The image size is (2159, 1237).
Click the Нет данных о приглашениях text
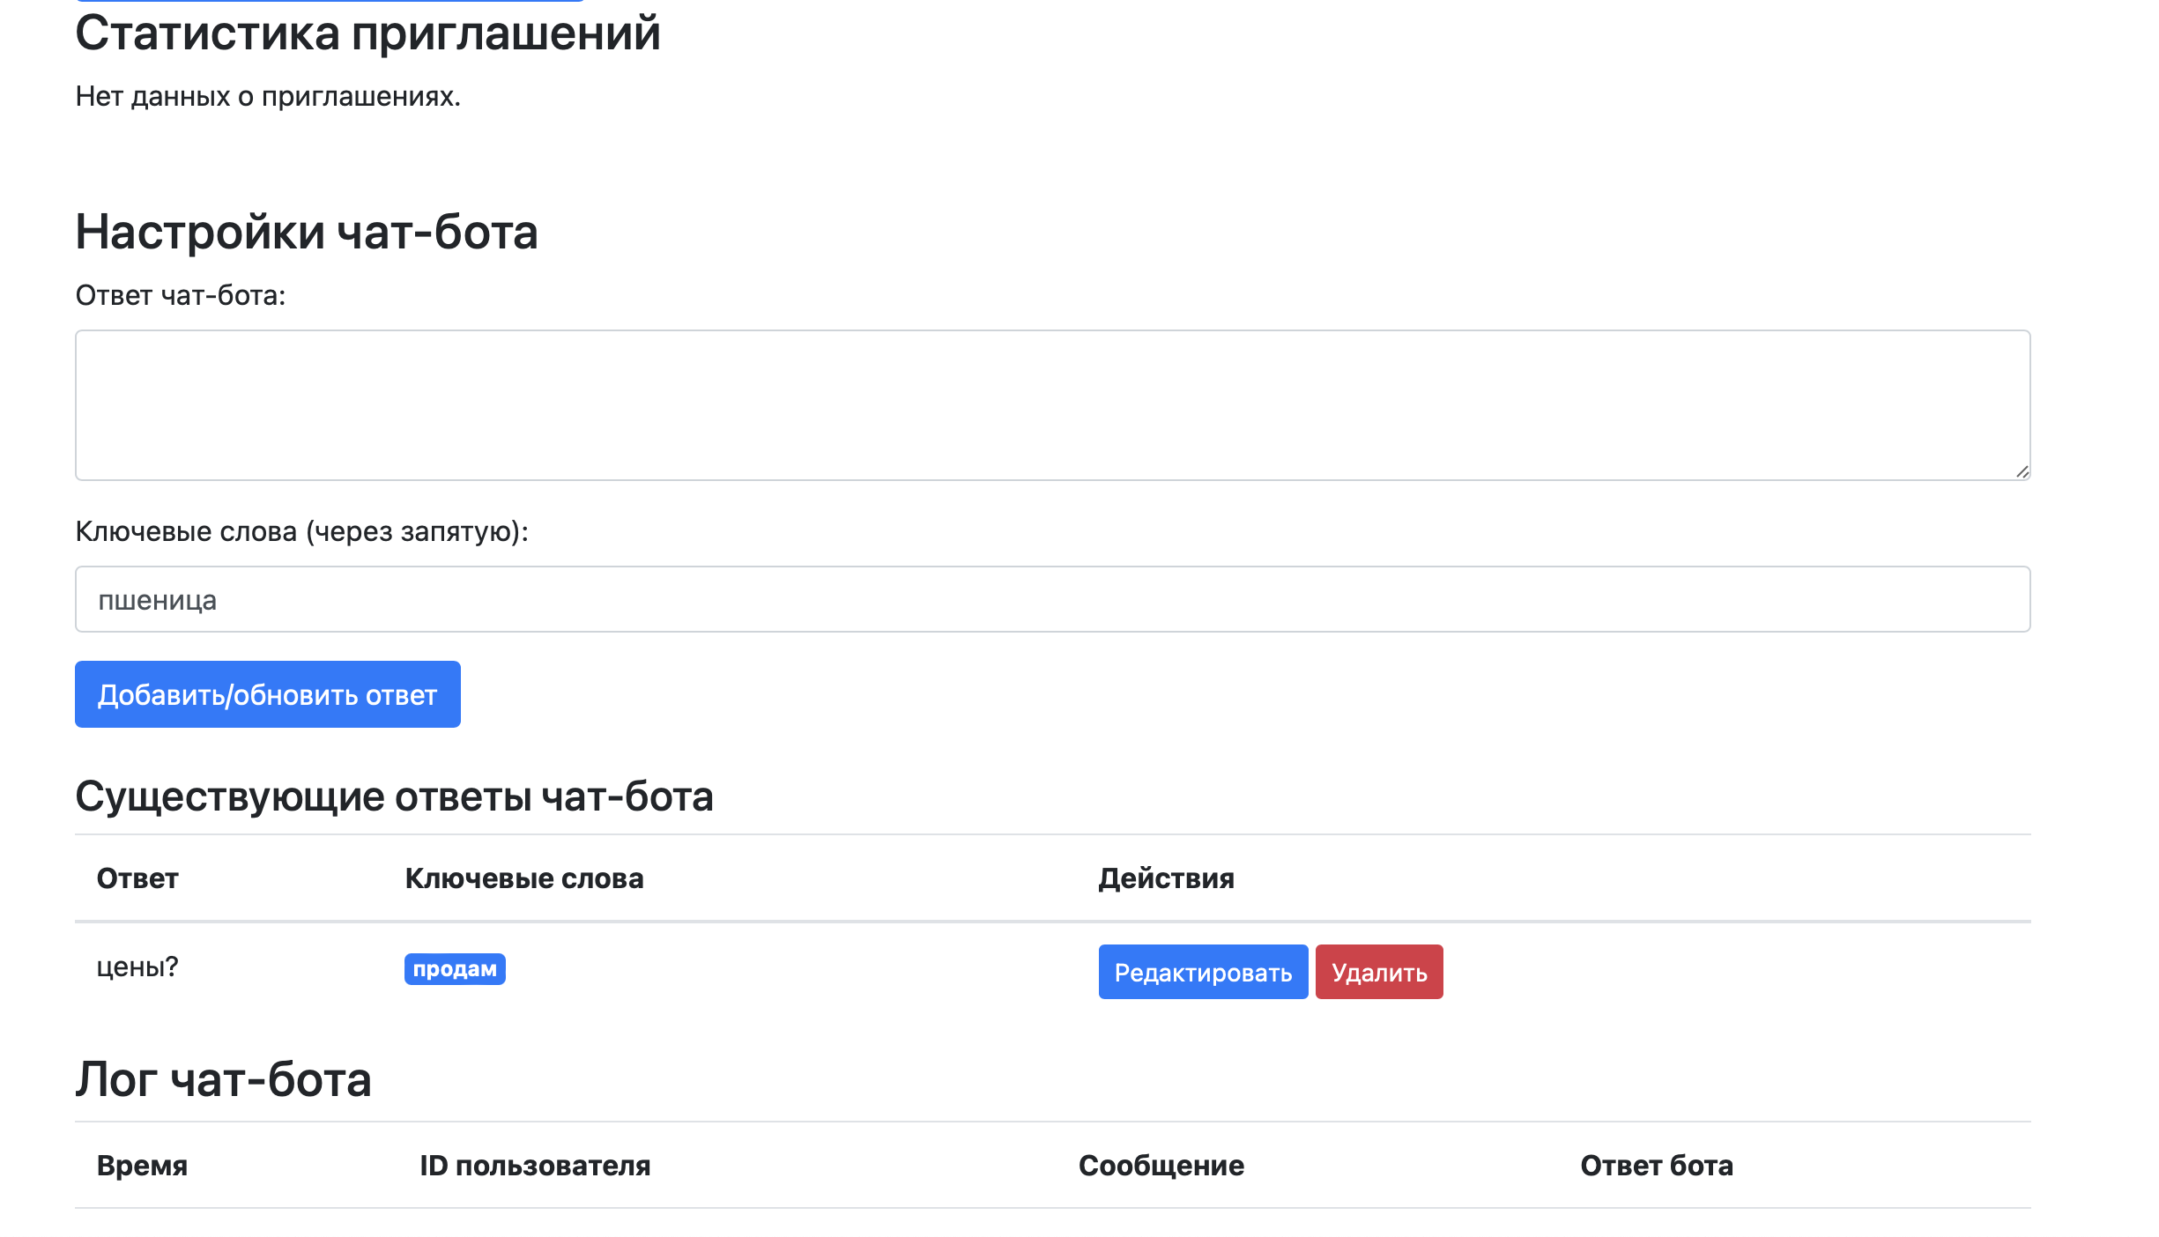(268, 96)
